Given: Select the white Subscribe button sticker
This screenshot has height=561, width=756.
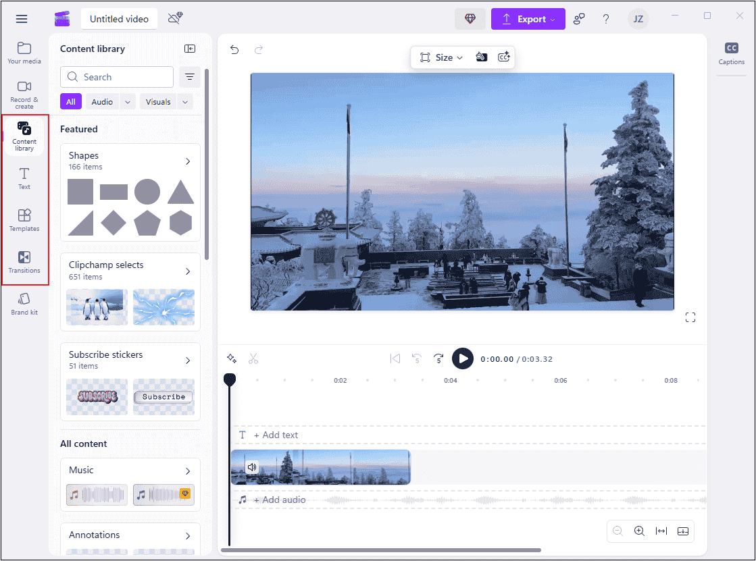Looking at the screenshot, I should coord(164,397).
